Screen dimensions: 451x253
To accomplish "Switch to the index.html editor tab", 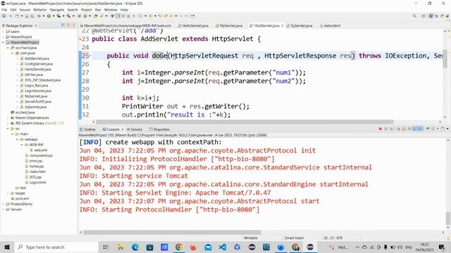I will pyautogui.click(x=330, y=25).
